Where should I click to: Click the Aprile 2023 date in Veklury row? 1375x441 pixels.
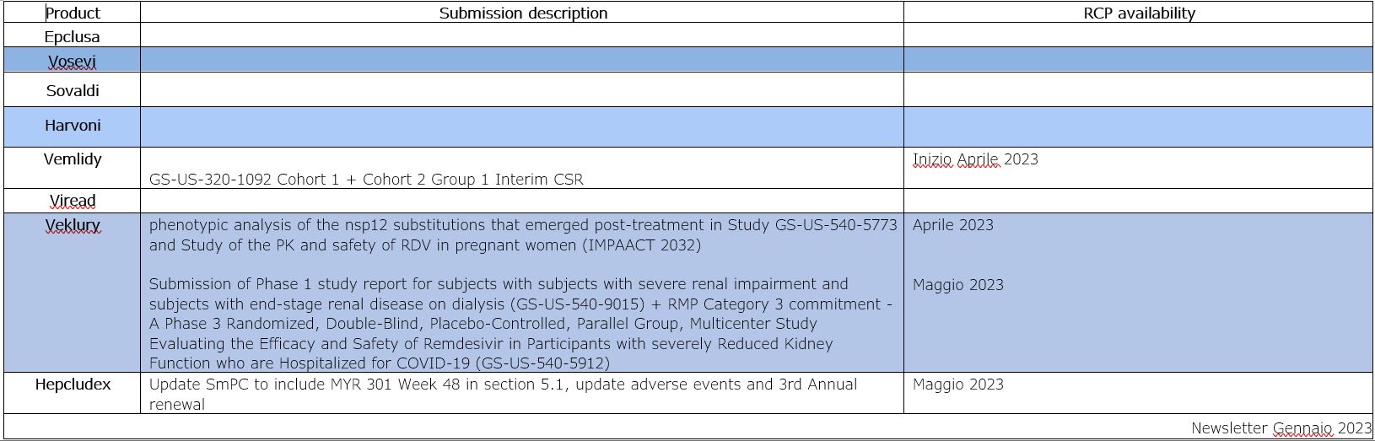coord(953,225)
